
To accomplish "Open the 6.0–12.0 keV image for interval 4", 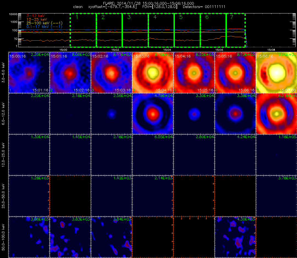I will point(153,114).
